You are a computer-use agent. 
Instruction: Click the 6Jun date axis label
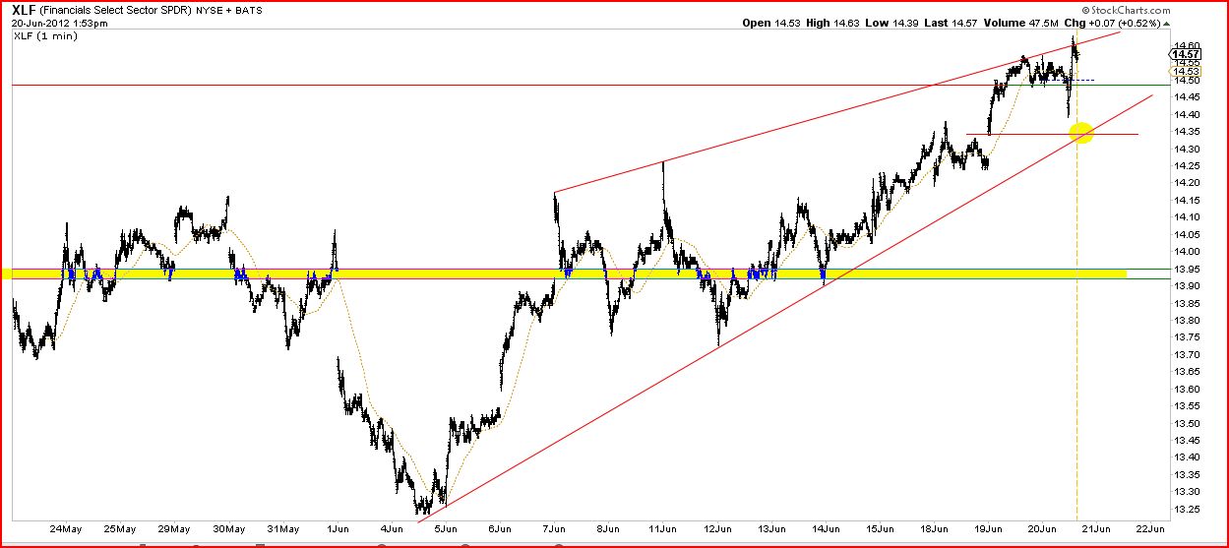coord(502,527)
